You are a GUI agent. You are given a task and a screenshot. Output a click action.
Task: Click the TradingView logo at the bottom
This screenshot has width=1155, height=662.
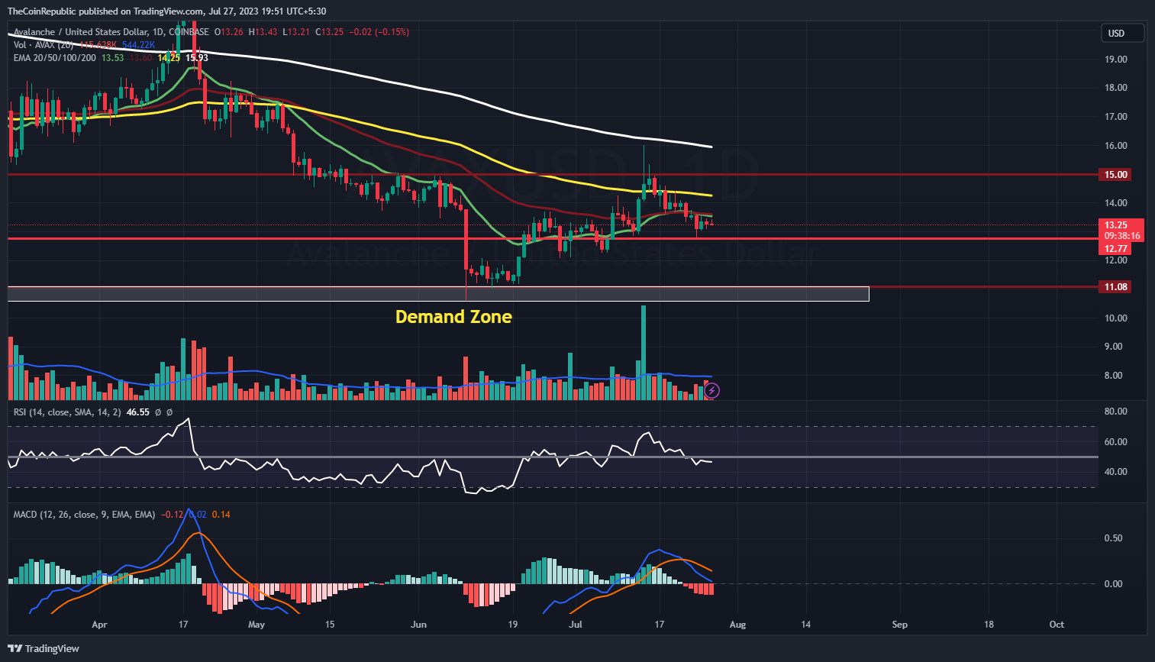click(x=44, y=648)
